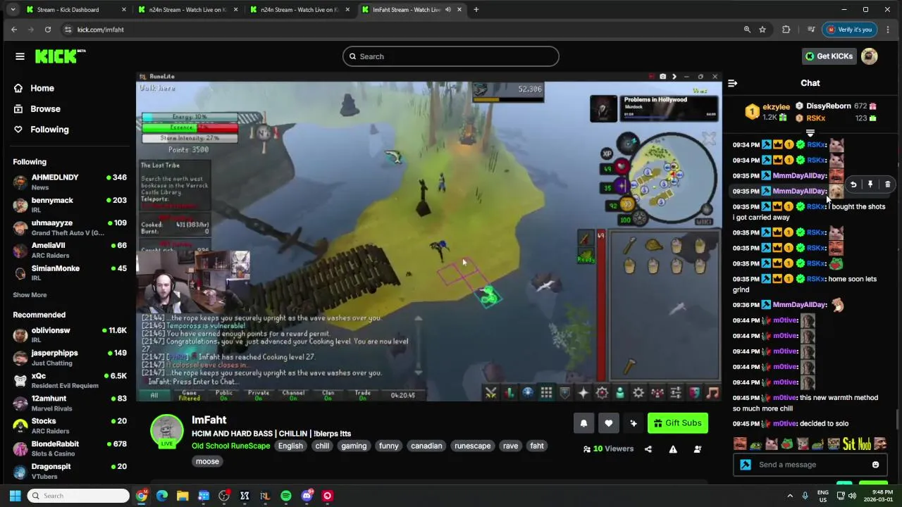Open AHMEDLNDY channel in Following
This screenshot has width=902, height=507.
click(70, 182)
